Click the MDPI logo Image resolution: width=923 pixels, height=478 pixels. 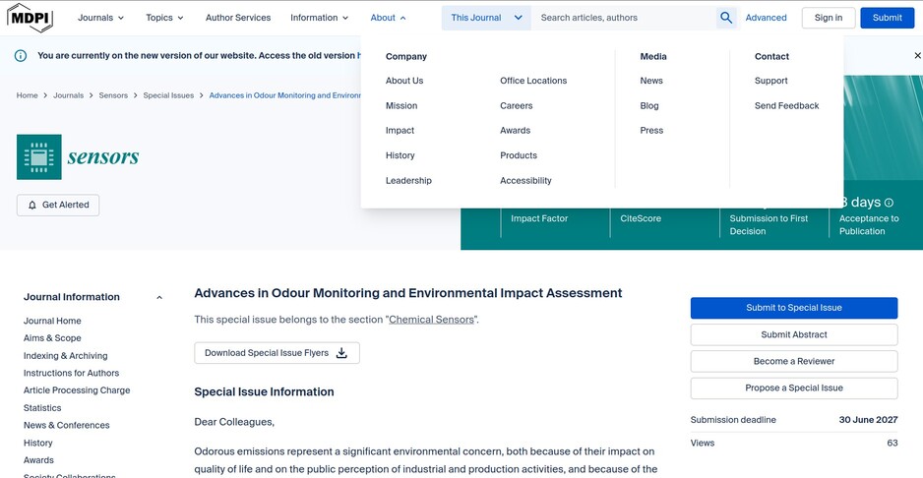tap(31, 18)
